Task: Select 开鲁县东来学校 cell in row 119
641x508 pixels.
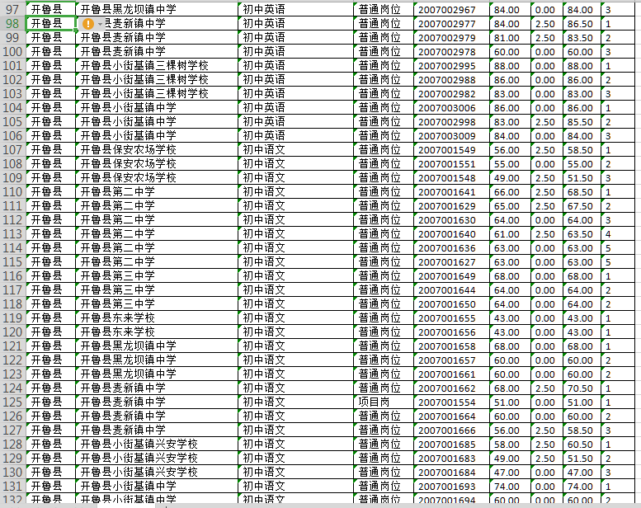Action: (157, 317)
